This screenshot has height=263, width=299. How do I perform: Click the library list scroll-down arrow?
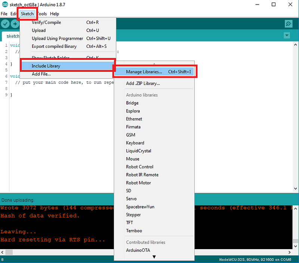(x=154, y=257)
